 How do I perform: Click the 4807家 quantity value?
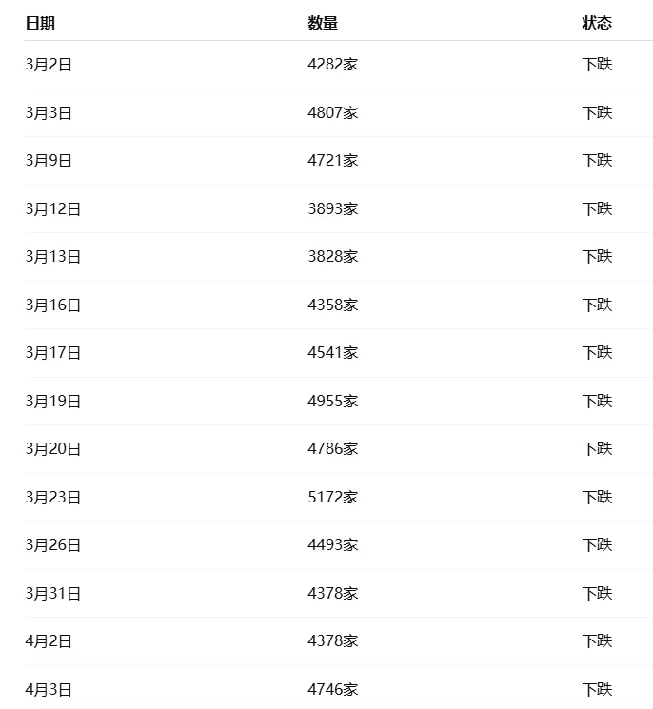point(332,112)
